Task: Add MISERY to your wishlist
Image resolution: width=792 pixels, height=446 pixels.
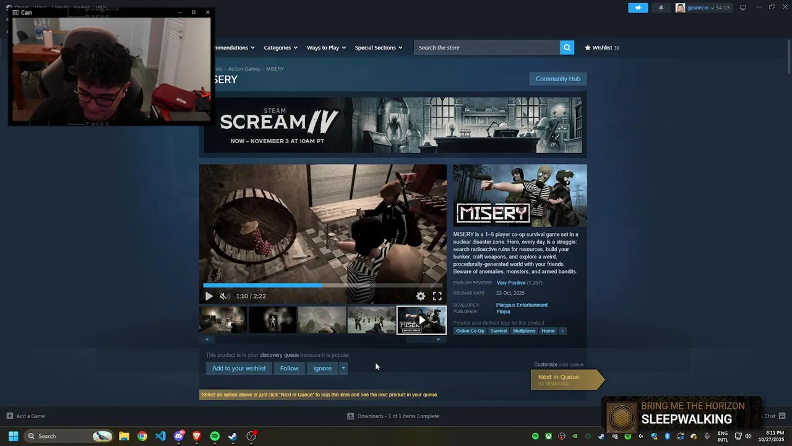Action: pos(239,368)
